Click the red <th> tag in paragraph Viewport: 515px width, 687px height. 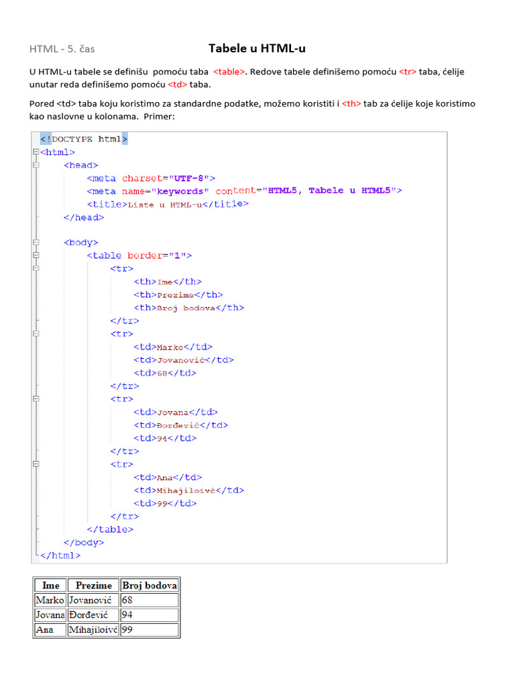(x=351, y=104)
